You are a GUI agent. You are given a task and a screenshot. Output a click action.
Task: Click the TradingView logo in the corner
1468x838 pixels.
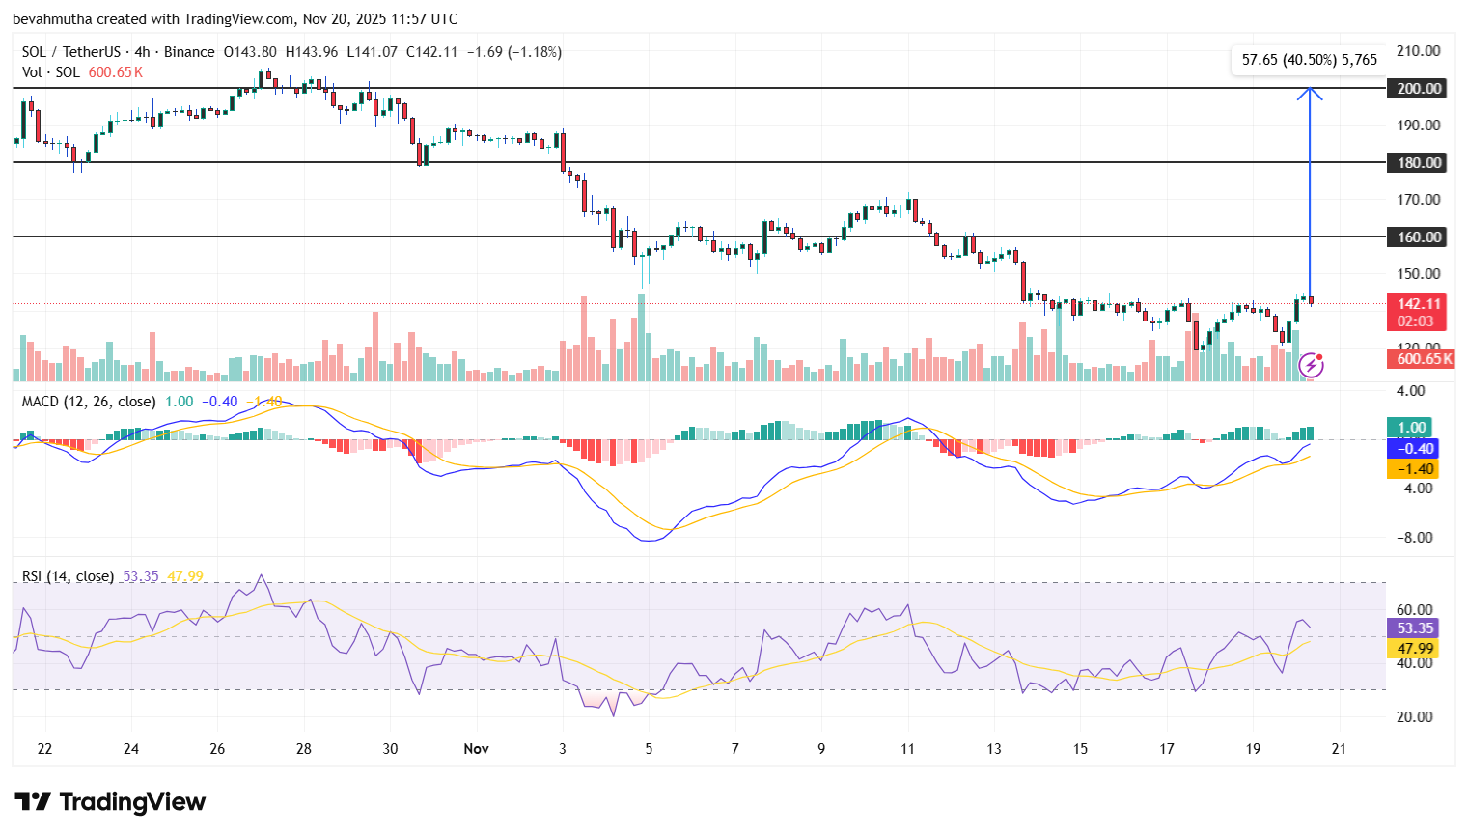click(x=109, y=802)
